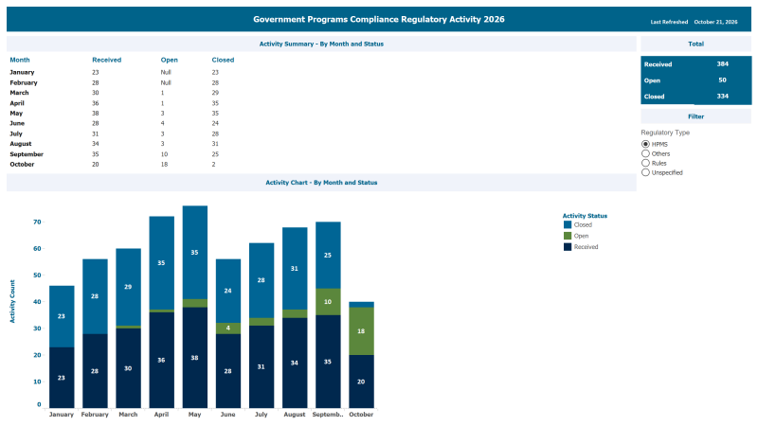Image resolution: width=758 pixels, height=426 pixels.
Task: Click the Total panel header
Action: pyautogui.click(x=696, y=44)
